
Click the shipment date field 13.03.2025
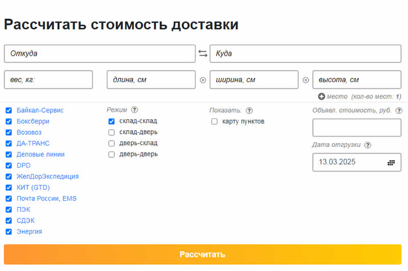point(356,162)
